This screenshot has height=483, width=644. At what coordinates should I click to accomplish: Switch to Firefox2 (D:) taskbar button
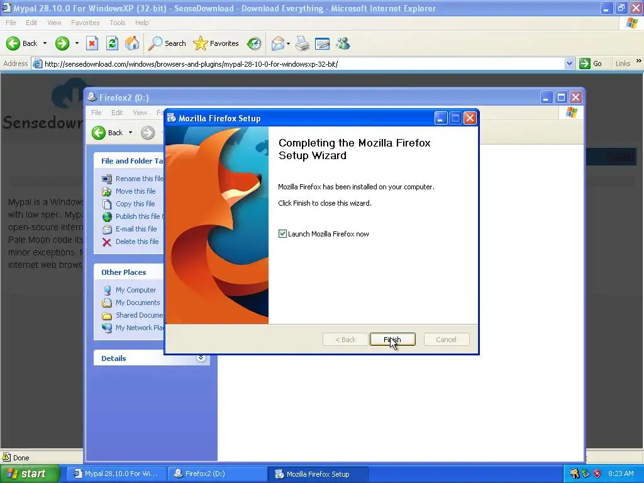pyautogui.click(x=216, y=474)
